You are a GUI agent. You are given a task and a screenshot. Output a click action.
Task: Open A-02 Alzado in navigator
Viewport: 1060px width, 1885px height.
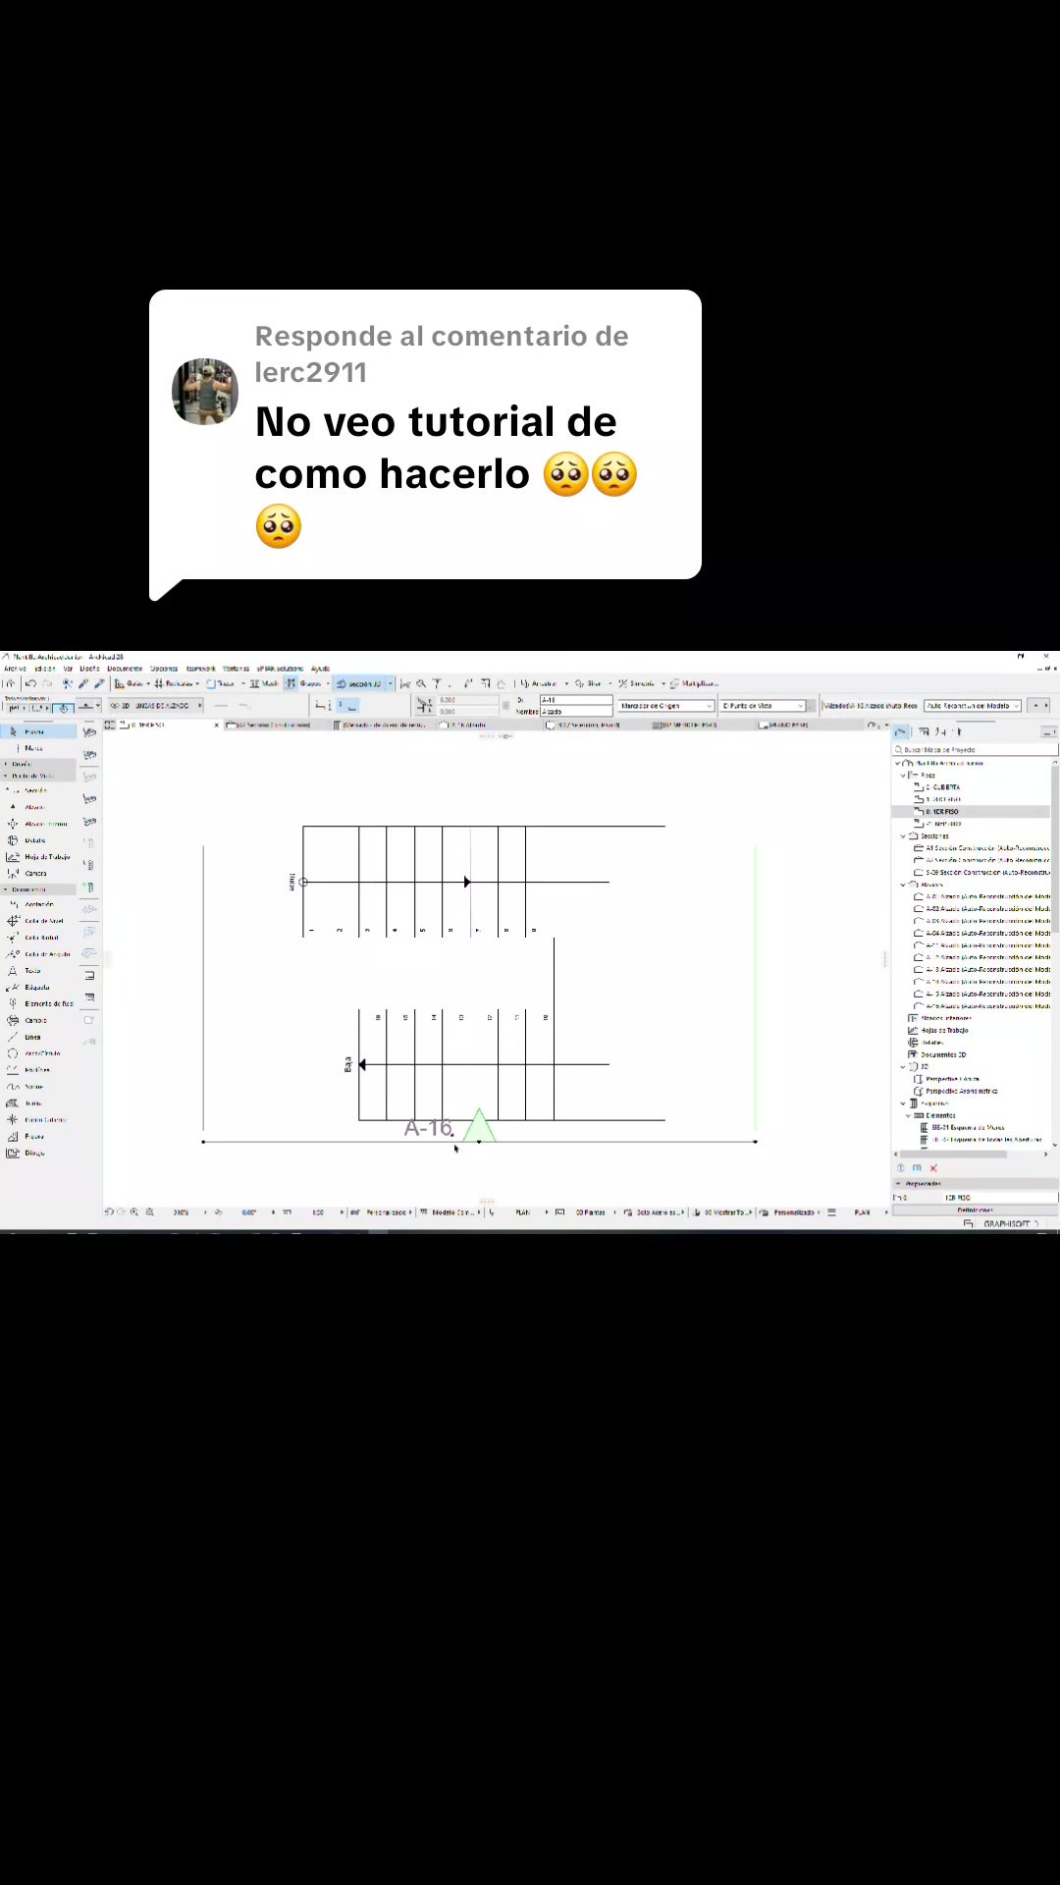pyautogui.click(x=981, y=909)
